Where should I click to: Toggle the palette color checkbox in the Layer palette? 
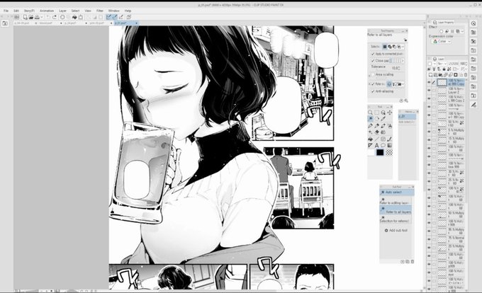pos(430,64)
